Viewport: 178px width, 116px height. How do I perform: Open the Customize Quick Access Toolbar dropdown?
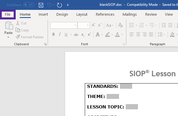pos(68,5)
